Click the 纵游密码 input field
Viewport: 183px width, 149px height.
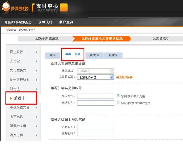pyautogui.click(x=95, y=133)
